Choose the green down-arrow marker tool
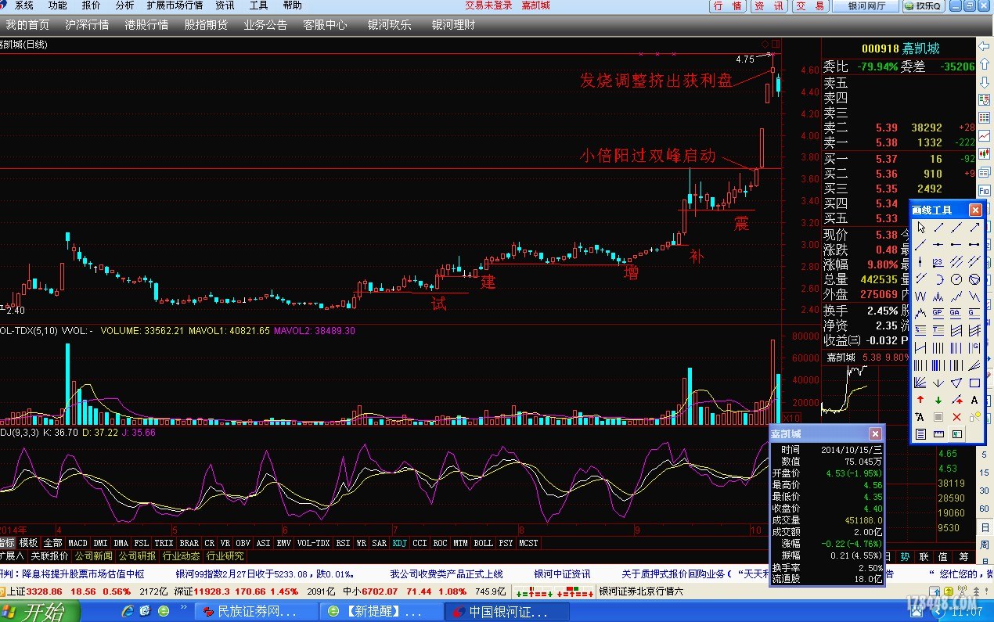This screenshot has height=622, width=994. click(938, 400)
